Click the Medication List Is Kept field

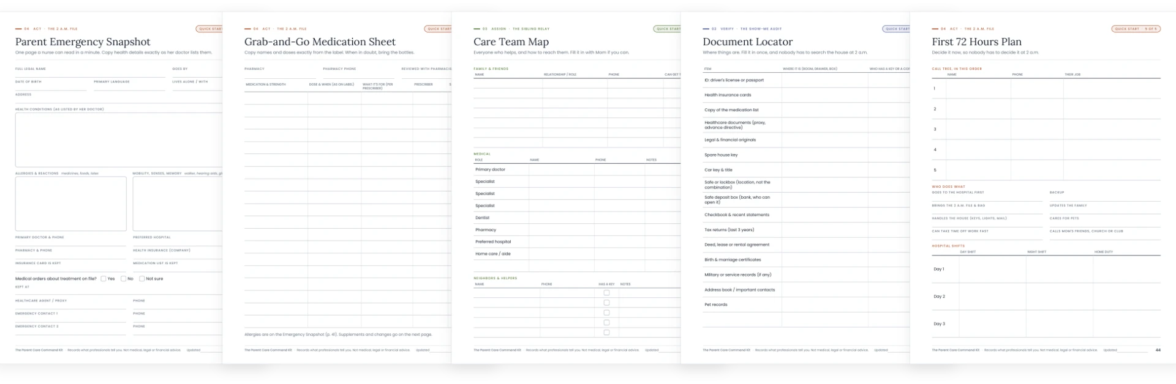click(178, 267)
